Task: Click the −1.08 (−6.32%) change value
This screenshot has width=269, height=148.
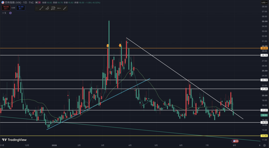Action: tap(93, 3)
